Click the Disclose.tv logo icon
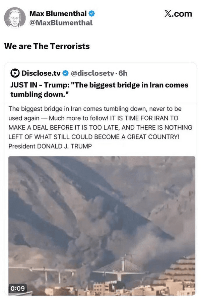201x298 pixels. [x=15, y=73]
